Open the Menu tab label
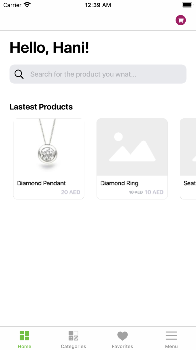196x350 pixels. [171, 346]
